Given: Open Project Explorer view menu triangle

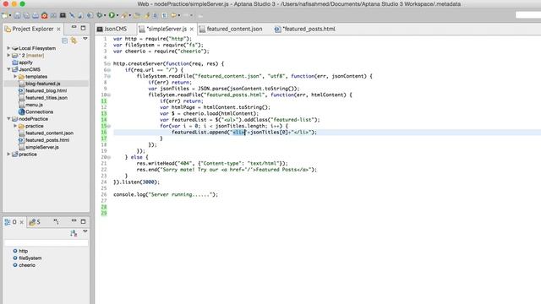Looking at the screenshot, I should (x=85, y=39).
